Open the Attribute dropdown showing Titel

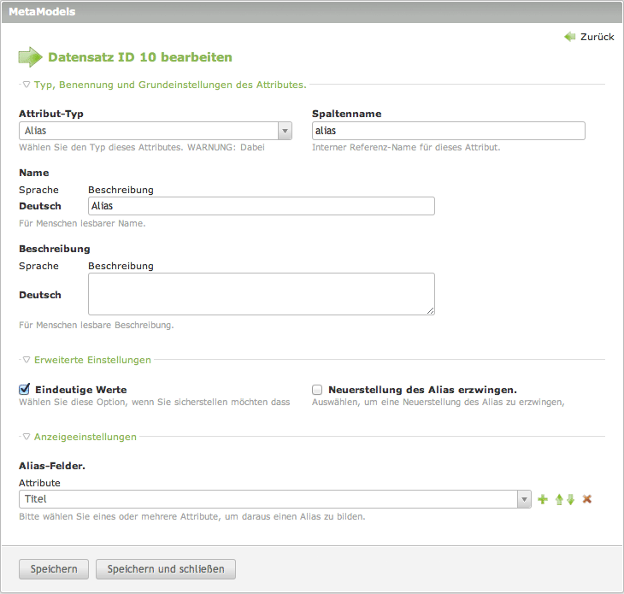click(275, 499)
